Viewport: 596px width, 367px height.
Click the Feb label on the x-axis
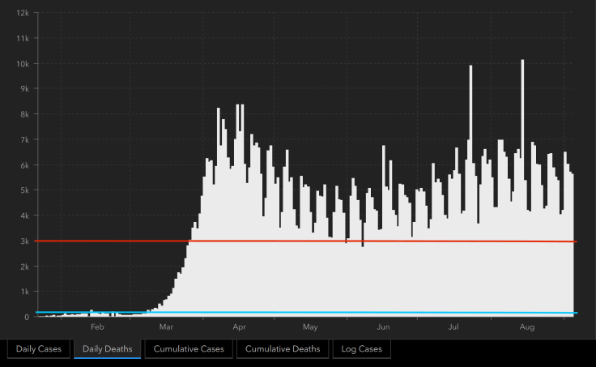click(x=97, y=327)
